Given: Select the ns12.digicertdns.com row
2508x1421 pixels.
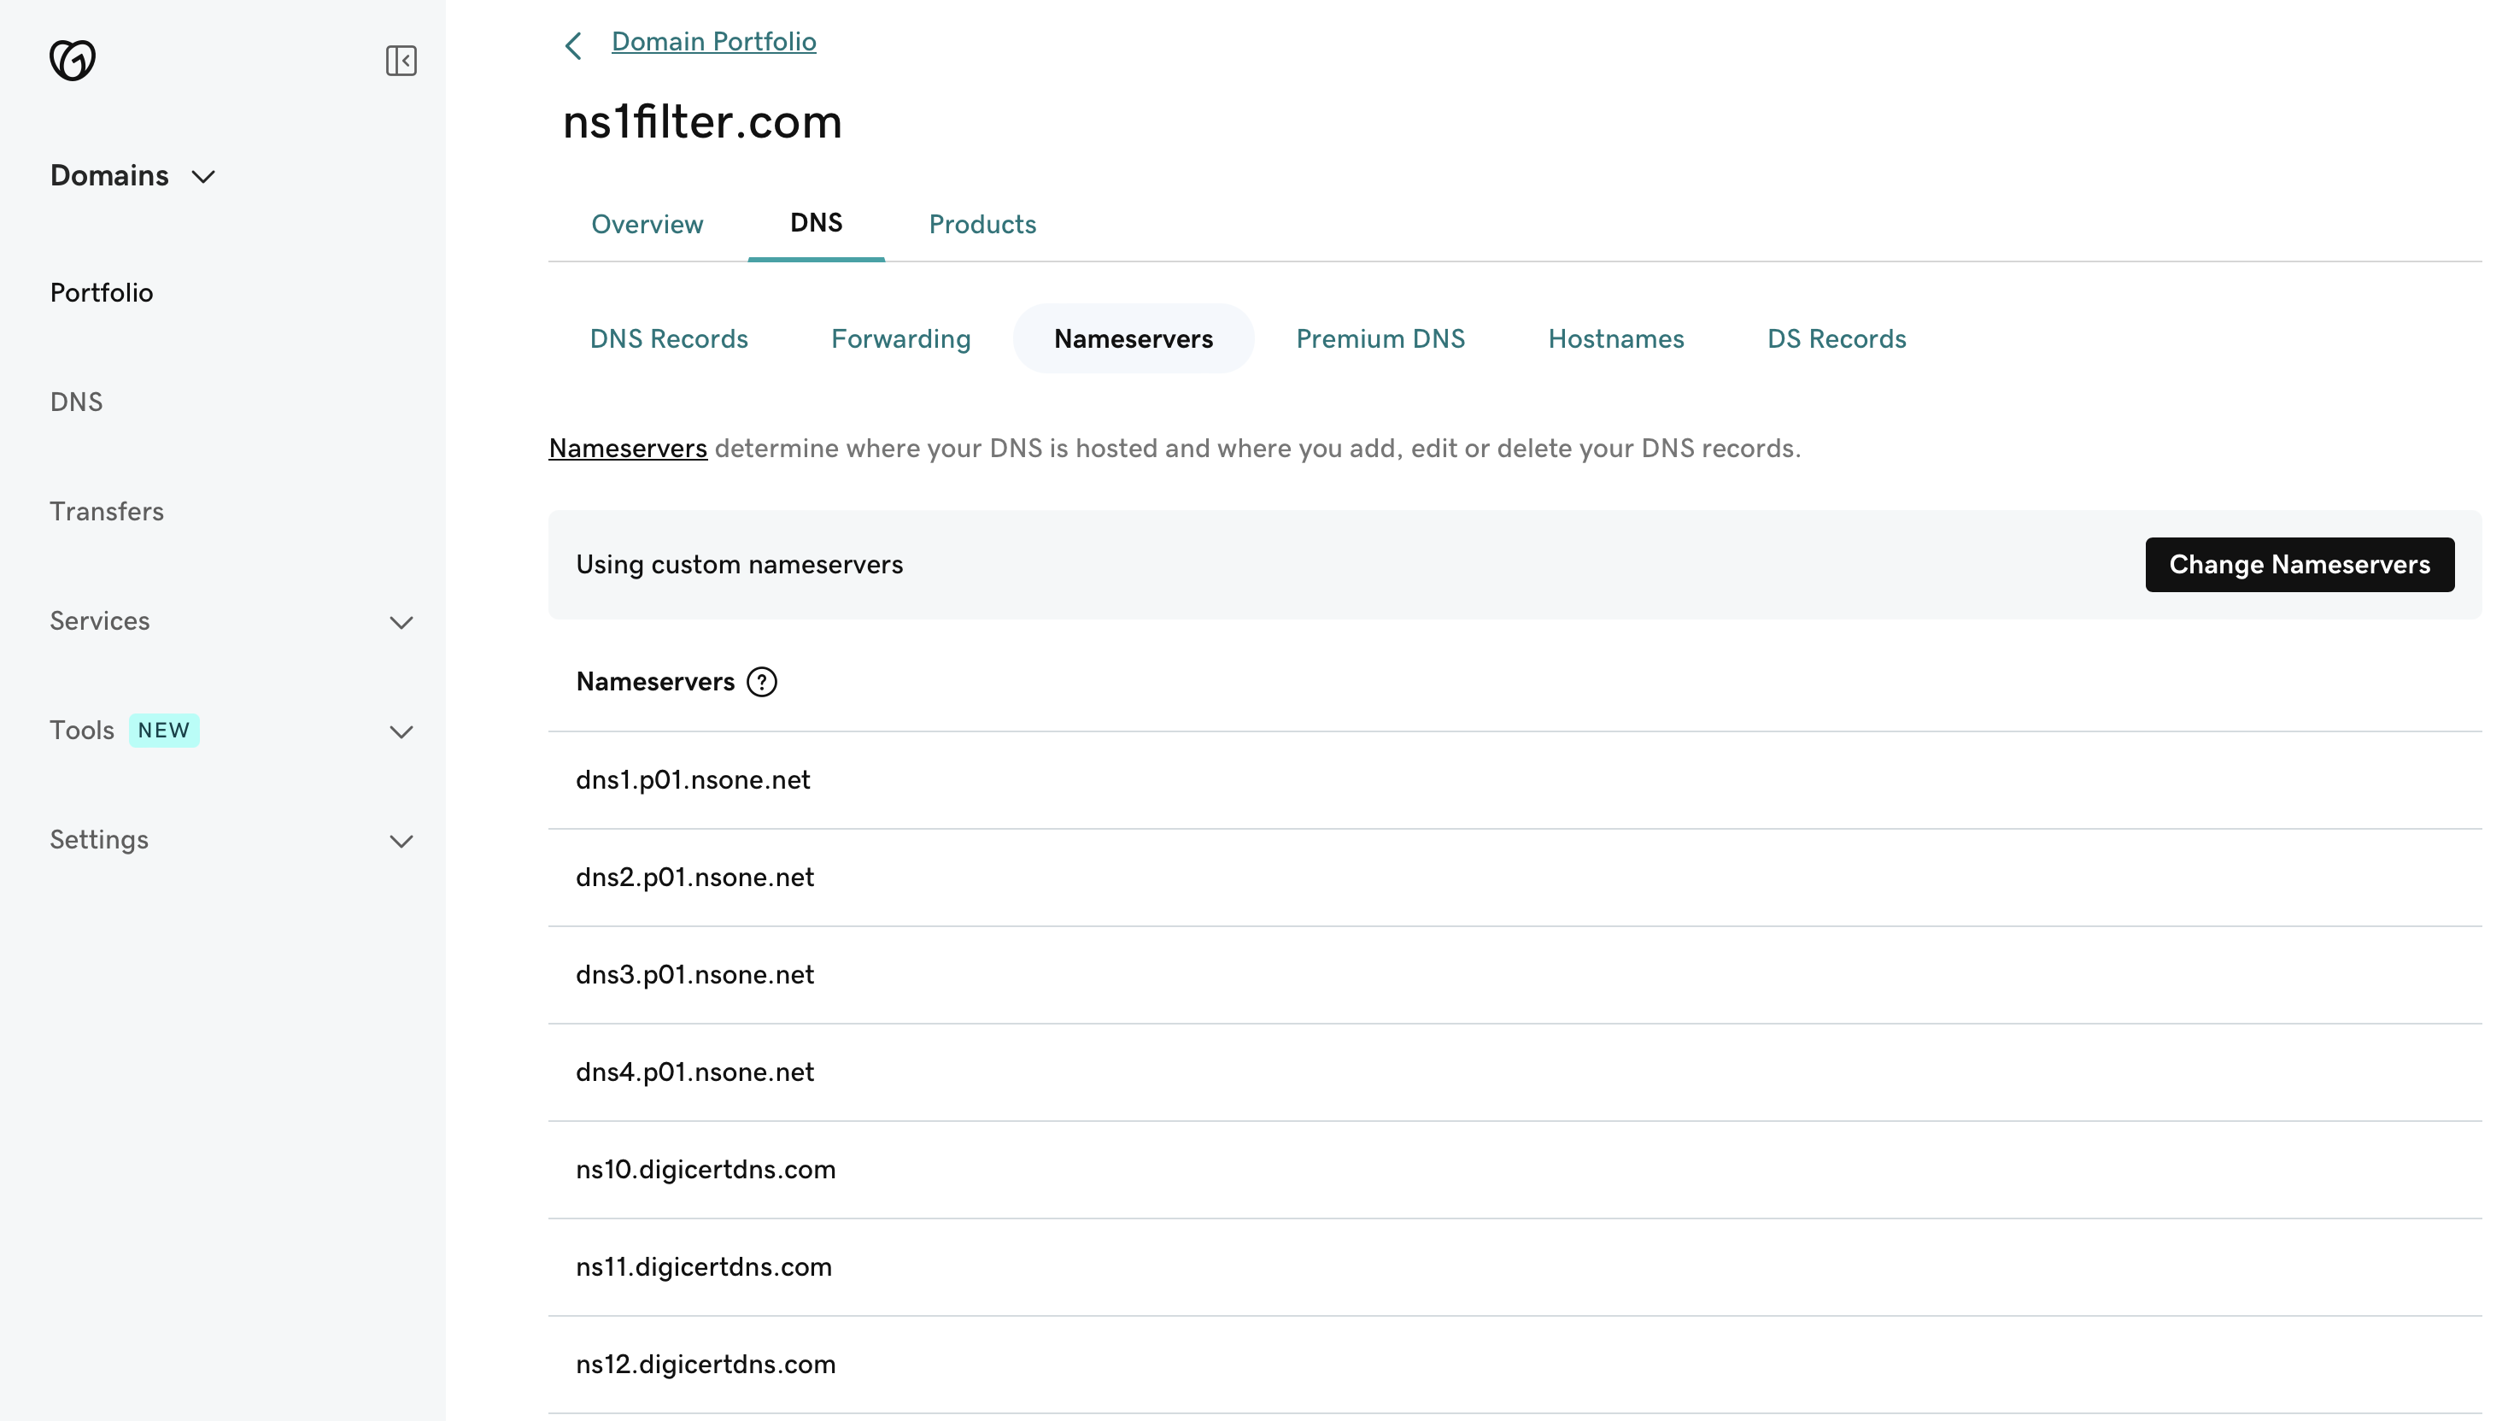Looking at the screenshot, I should pos(1515,1365).
